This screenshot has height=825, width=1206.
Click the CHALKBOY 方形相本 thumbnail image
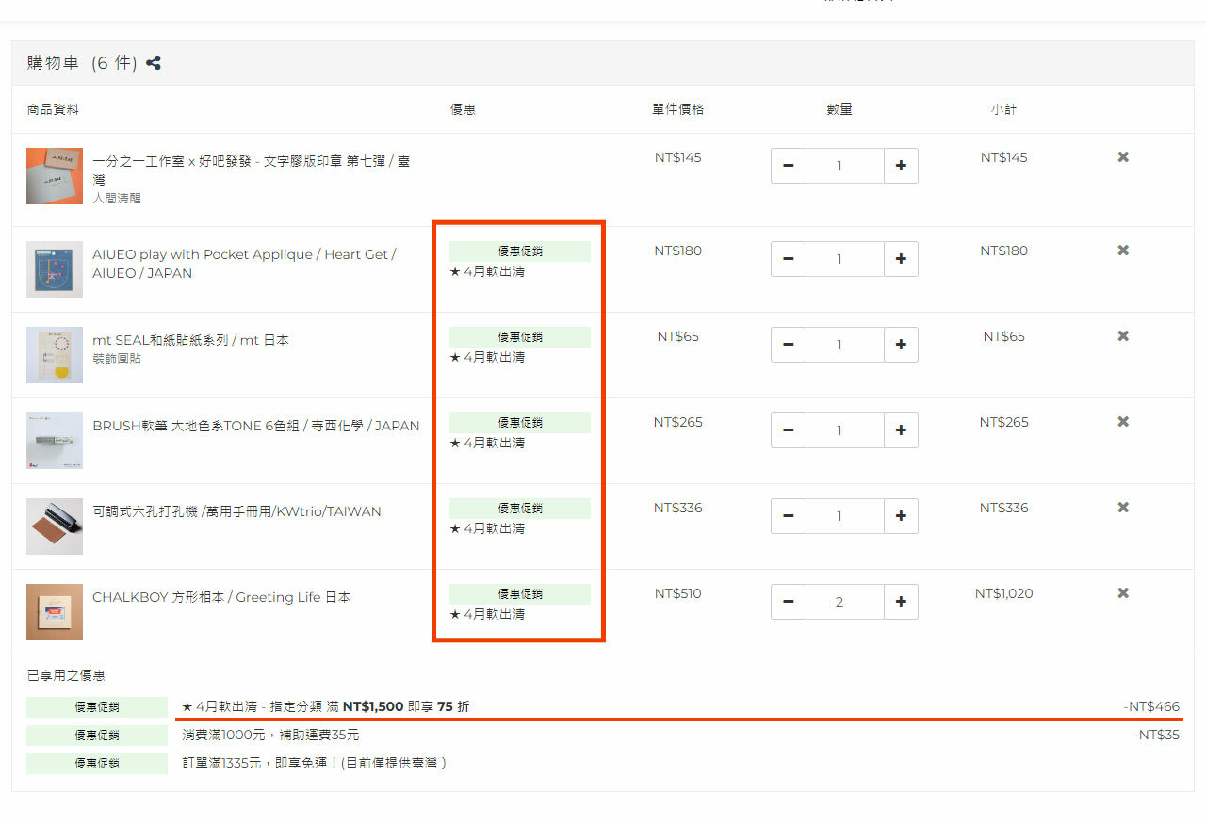coord(55,612)
